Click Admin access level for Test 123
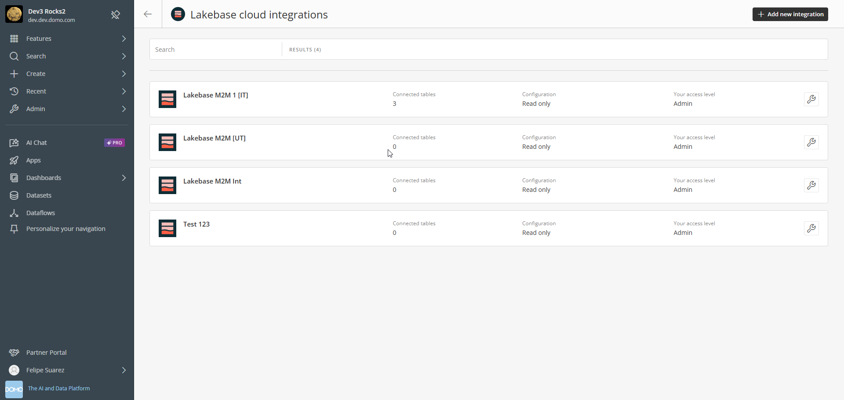Viewport: 844px width, 400px height. coord(683,233)
